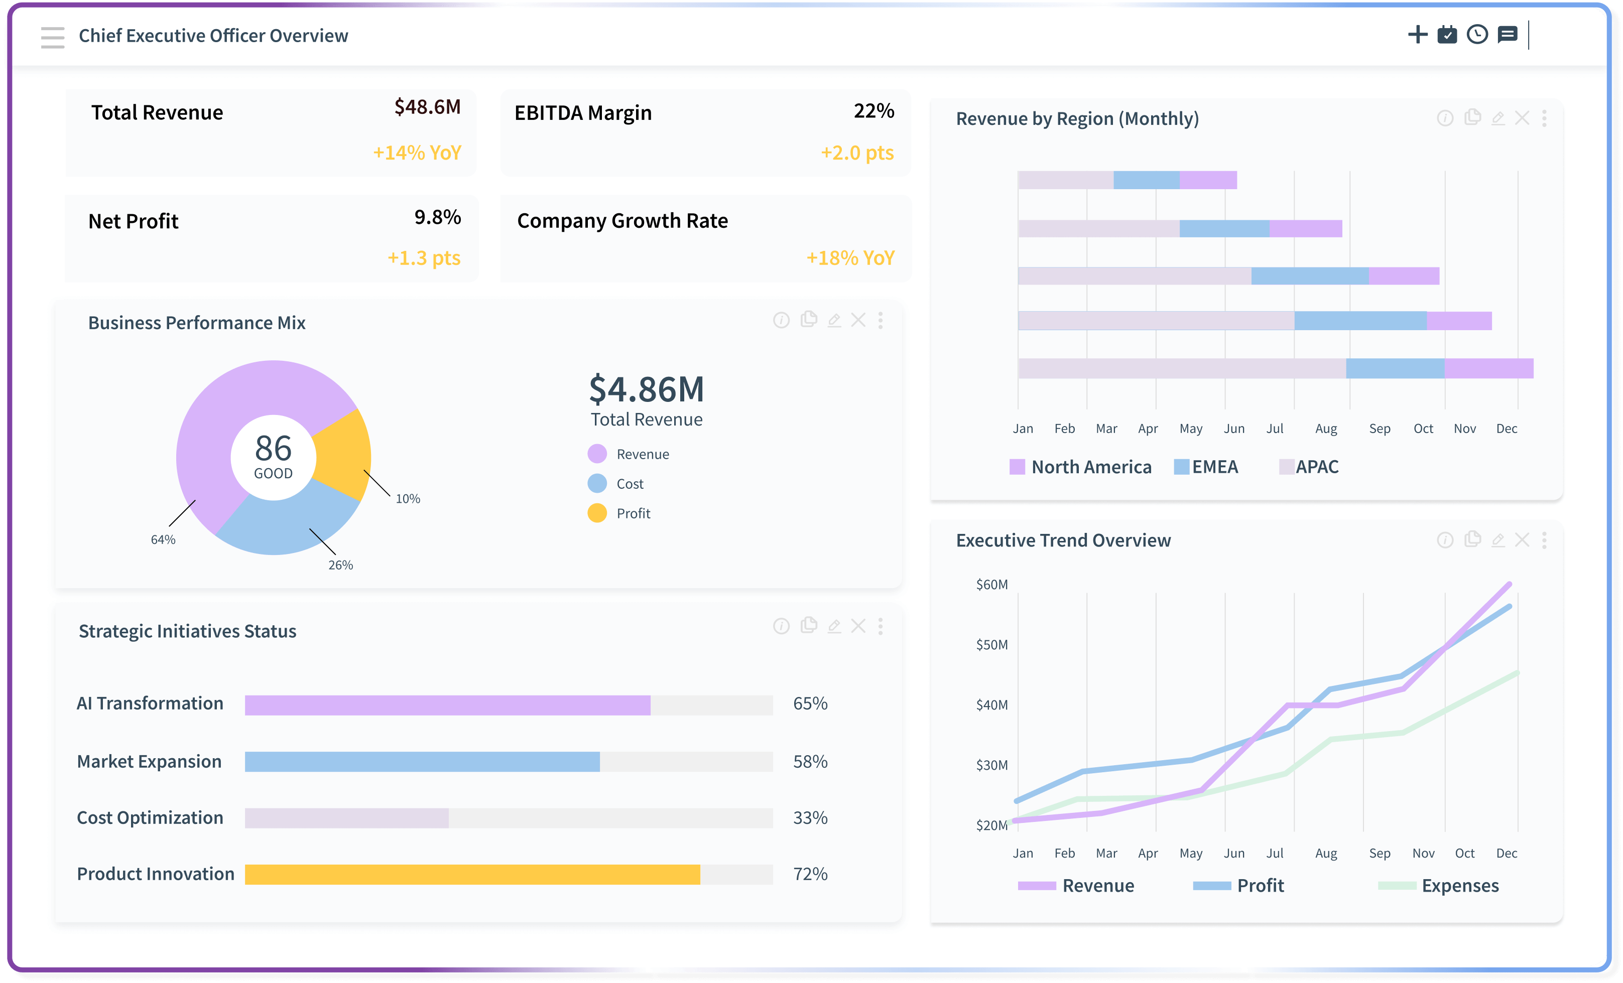The image size is (1623, 983).
Task: Show info for Business Performance Mix widget
Action: (x=781, y=321)
